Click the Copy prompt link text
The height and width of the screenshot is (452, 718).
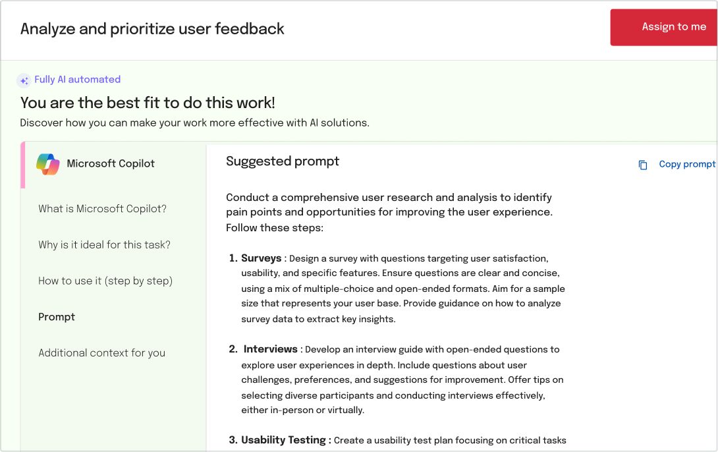pyautogui.click(x=687, y=164)
